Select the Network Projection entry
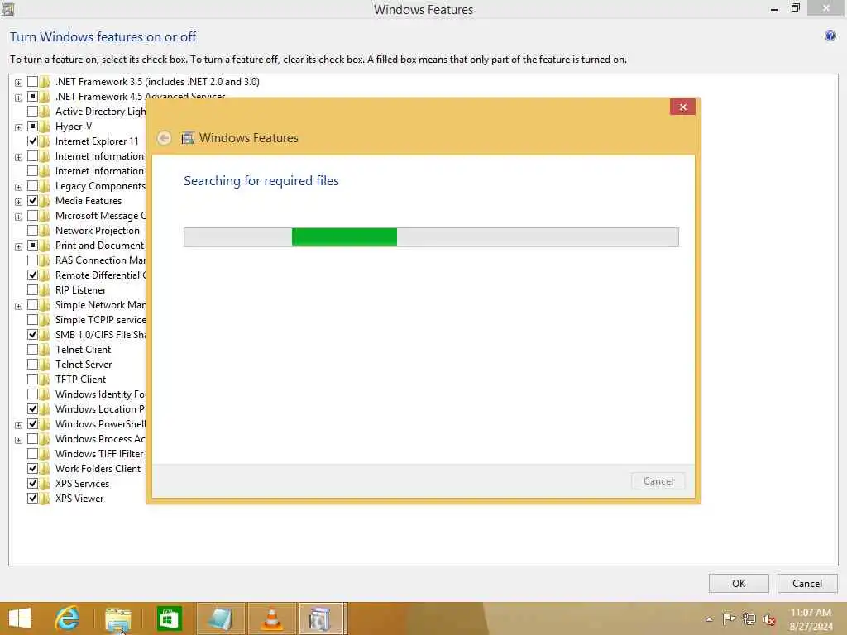The width and height of the screenshot is (847, 635). (x=98, y=231)
